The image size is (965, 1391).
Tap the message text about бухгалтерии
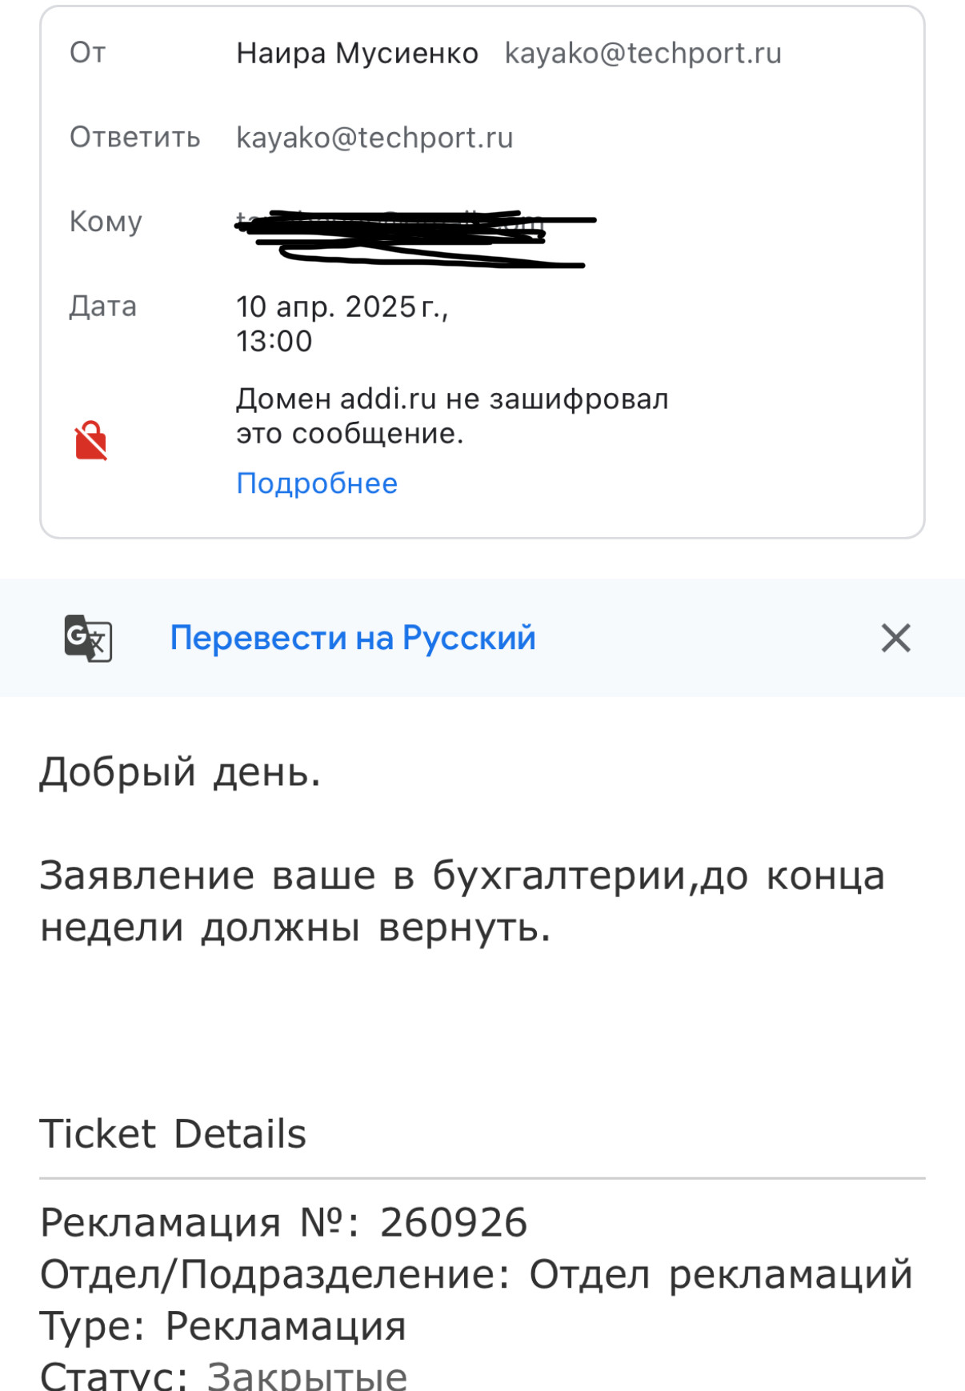(462, 901)
